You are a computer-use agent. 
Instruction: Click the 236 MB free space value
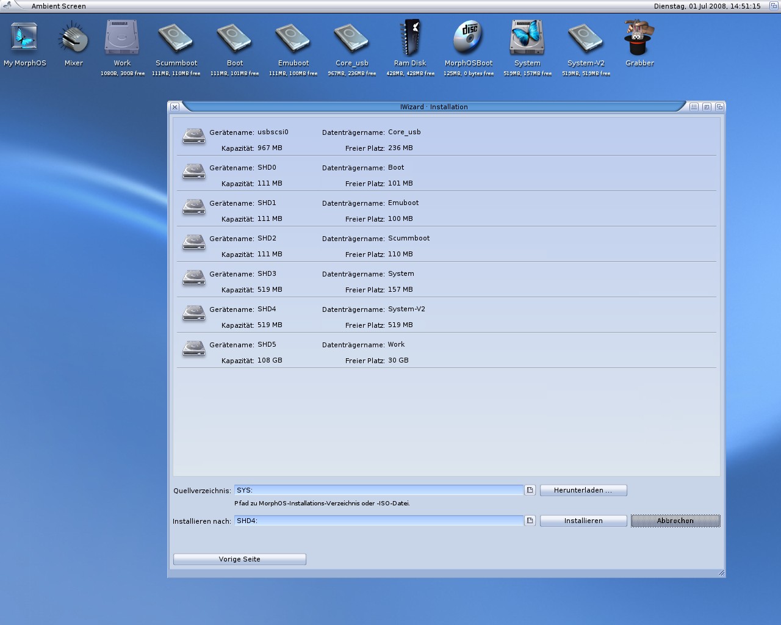click(x=400, y=148)
